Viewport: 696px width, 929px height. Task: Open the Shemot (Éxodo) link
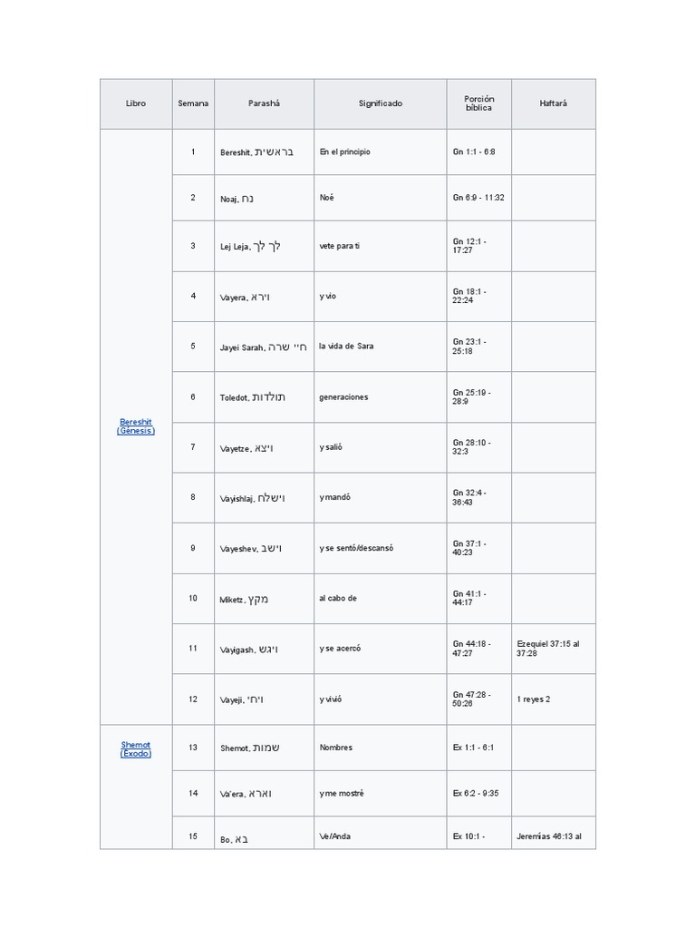tap(136, 748)
